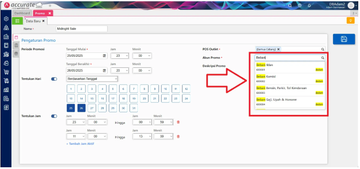Choose Beban Bensin, Parkir, Tol Kendaraan
This screenshot has width=360, height=169.
coord(290,90)
